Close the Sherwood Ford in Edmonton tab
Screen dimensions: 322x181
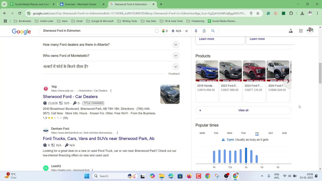click(x=153, y=4)
